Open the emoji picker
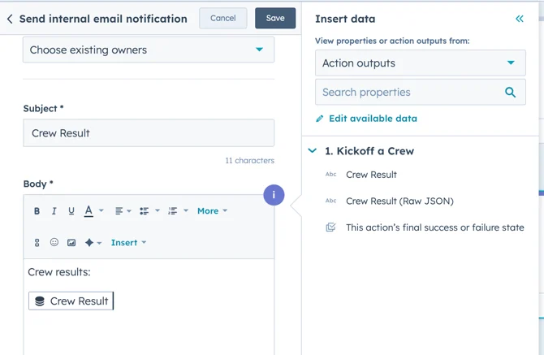 [54, 243]
